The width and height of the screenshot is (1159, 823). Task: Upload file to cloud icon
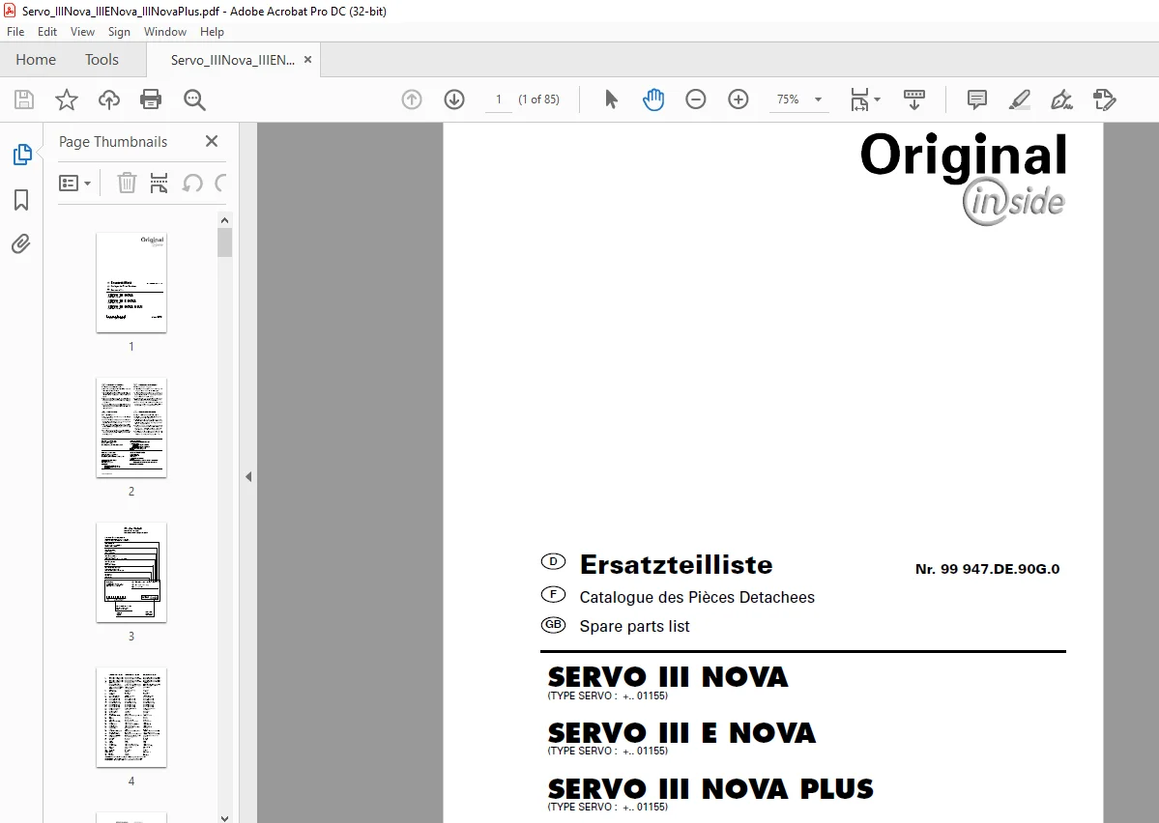108,99
